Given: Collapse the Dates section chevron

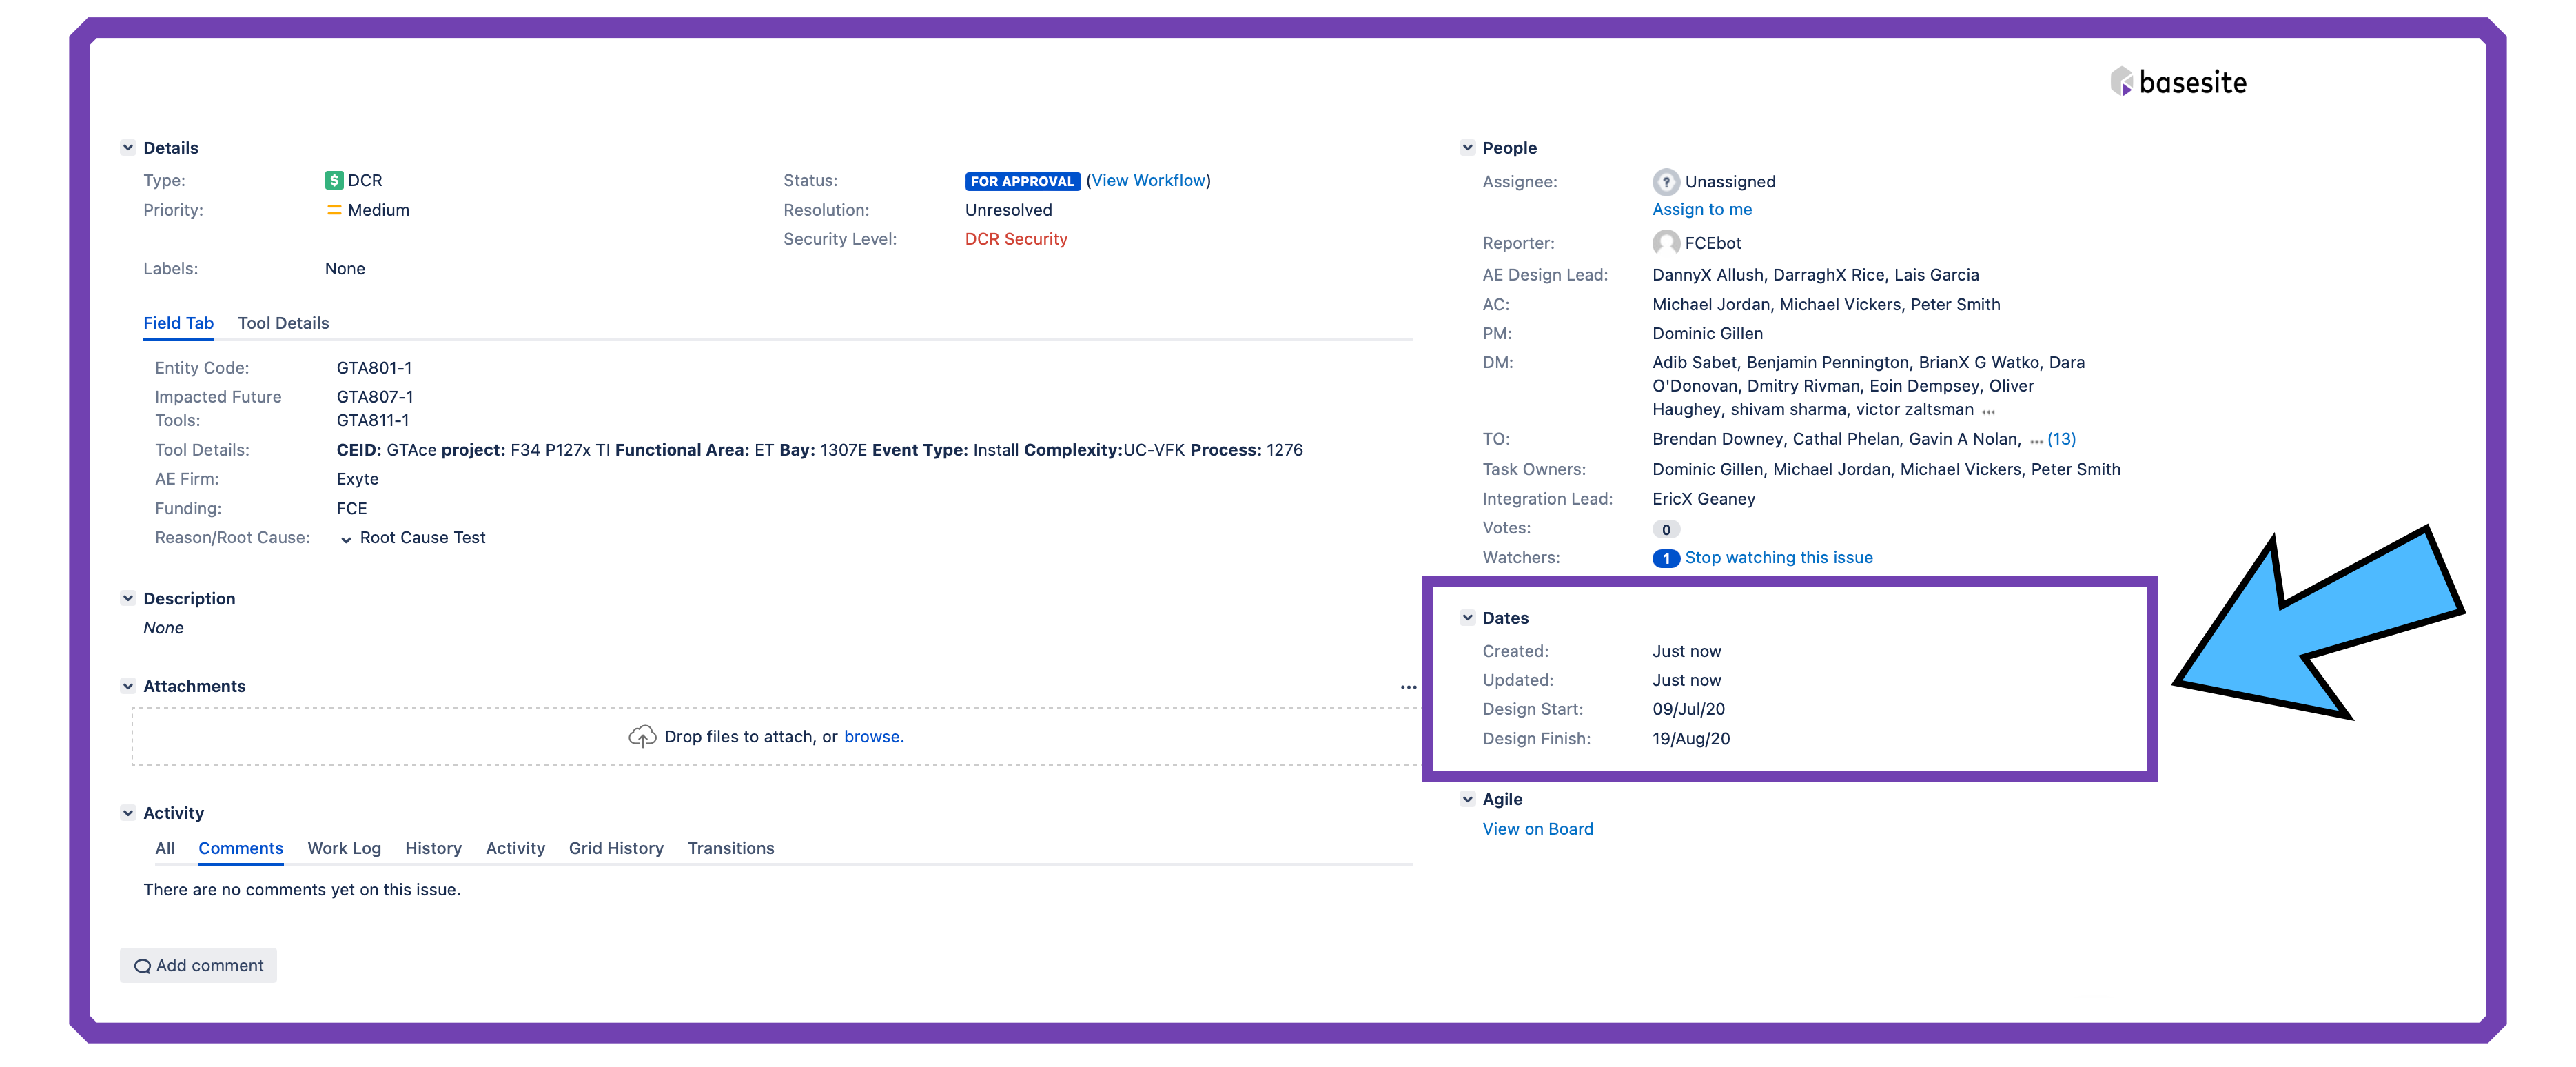Looking at the screenshot, I should [1467, 618].
